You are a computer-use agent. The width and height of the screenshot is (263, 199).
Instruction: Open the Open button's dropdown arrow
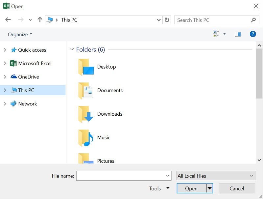209,188
